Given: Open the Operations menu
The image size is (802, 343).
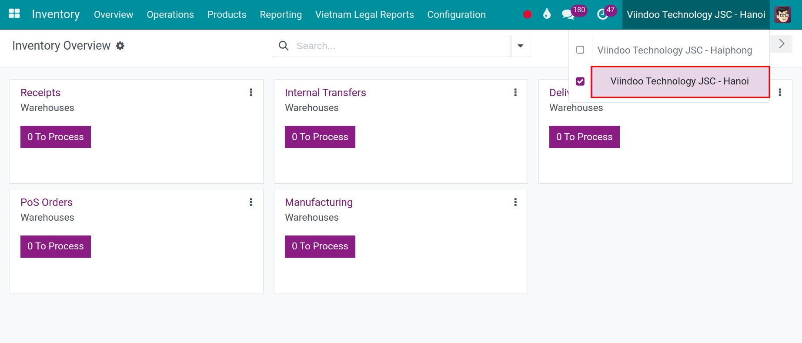Looking at the screenshot, I should pos(170,15).
